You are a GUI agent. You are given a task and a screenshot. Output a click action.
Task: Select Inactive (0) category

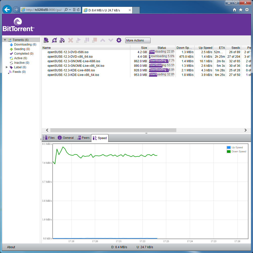[x=22, y=62]
